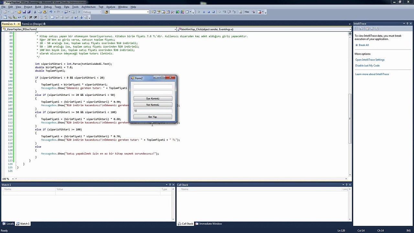Viewport: 414px width, 233px height.
Task: Click the Name column header in Watch 1
Action: 29,189
